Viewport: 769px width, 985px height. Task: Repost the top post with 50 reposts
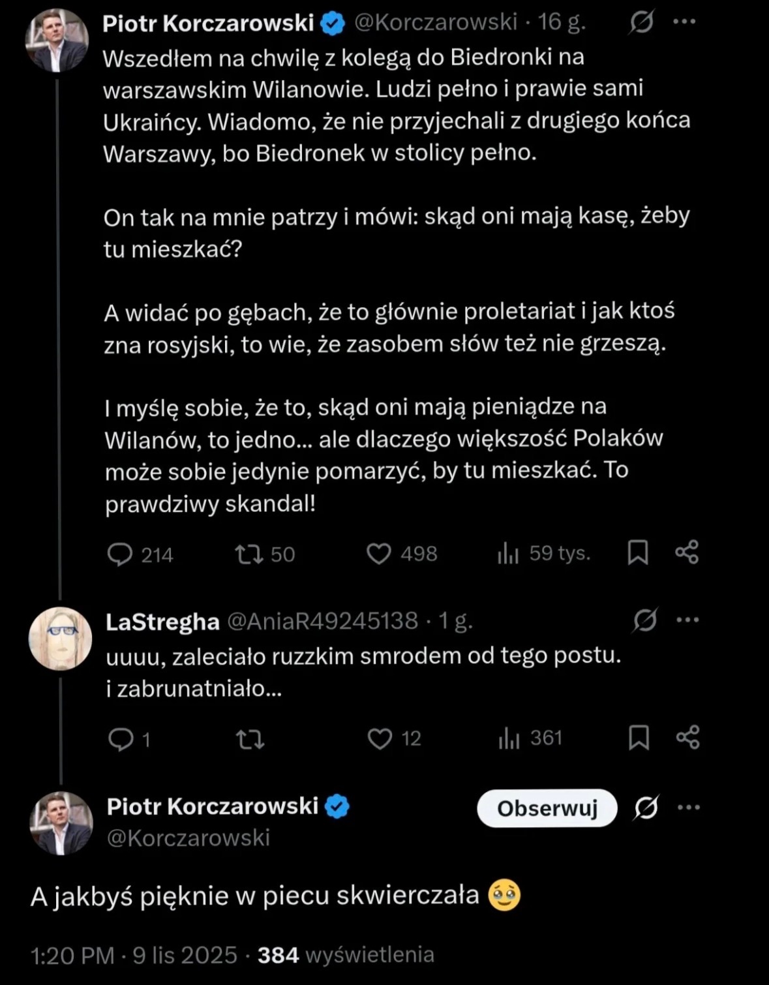[x=249, y=554]
